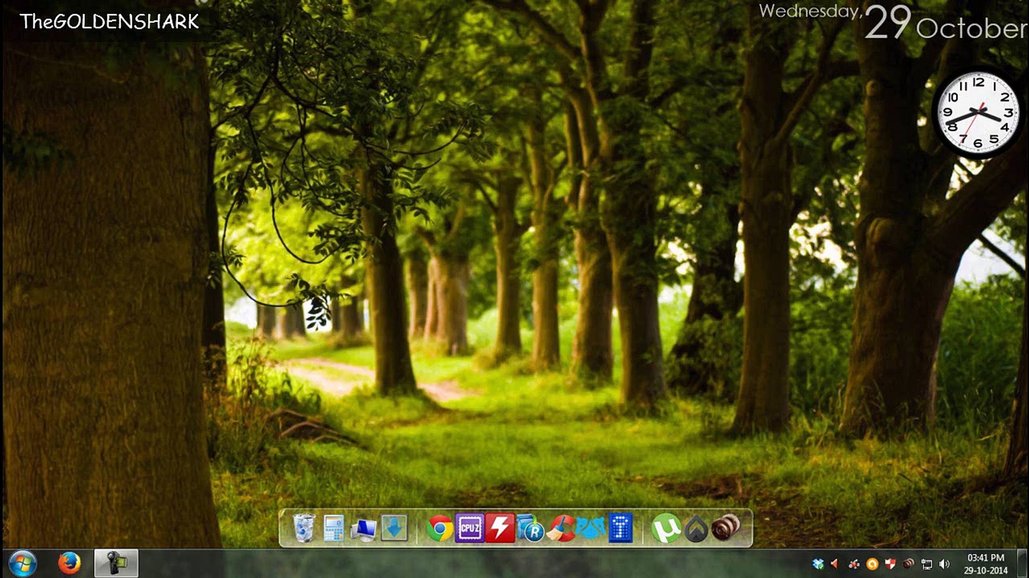Open the volume speaker tray icon
This screenshot has height=578, width=1029.
pos(945,564)
